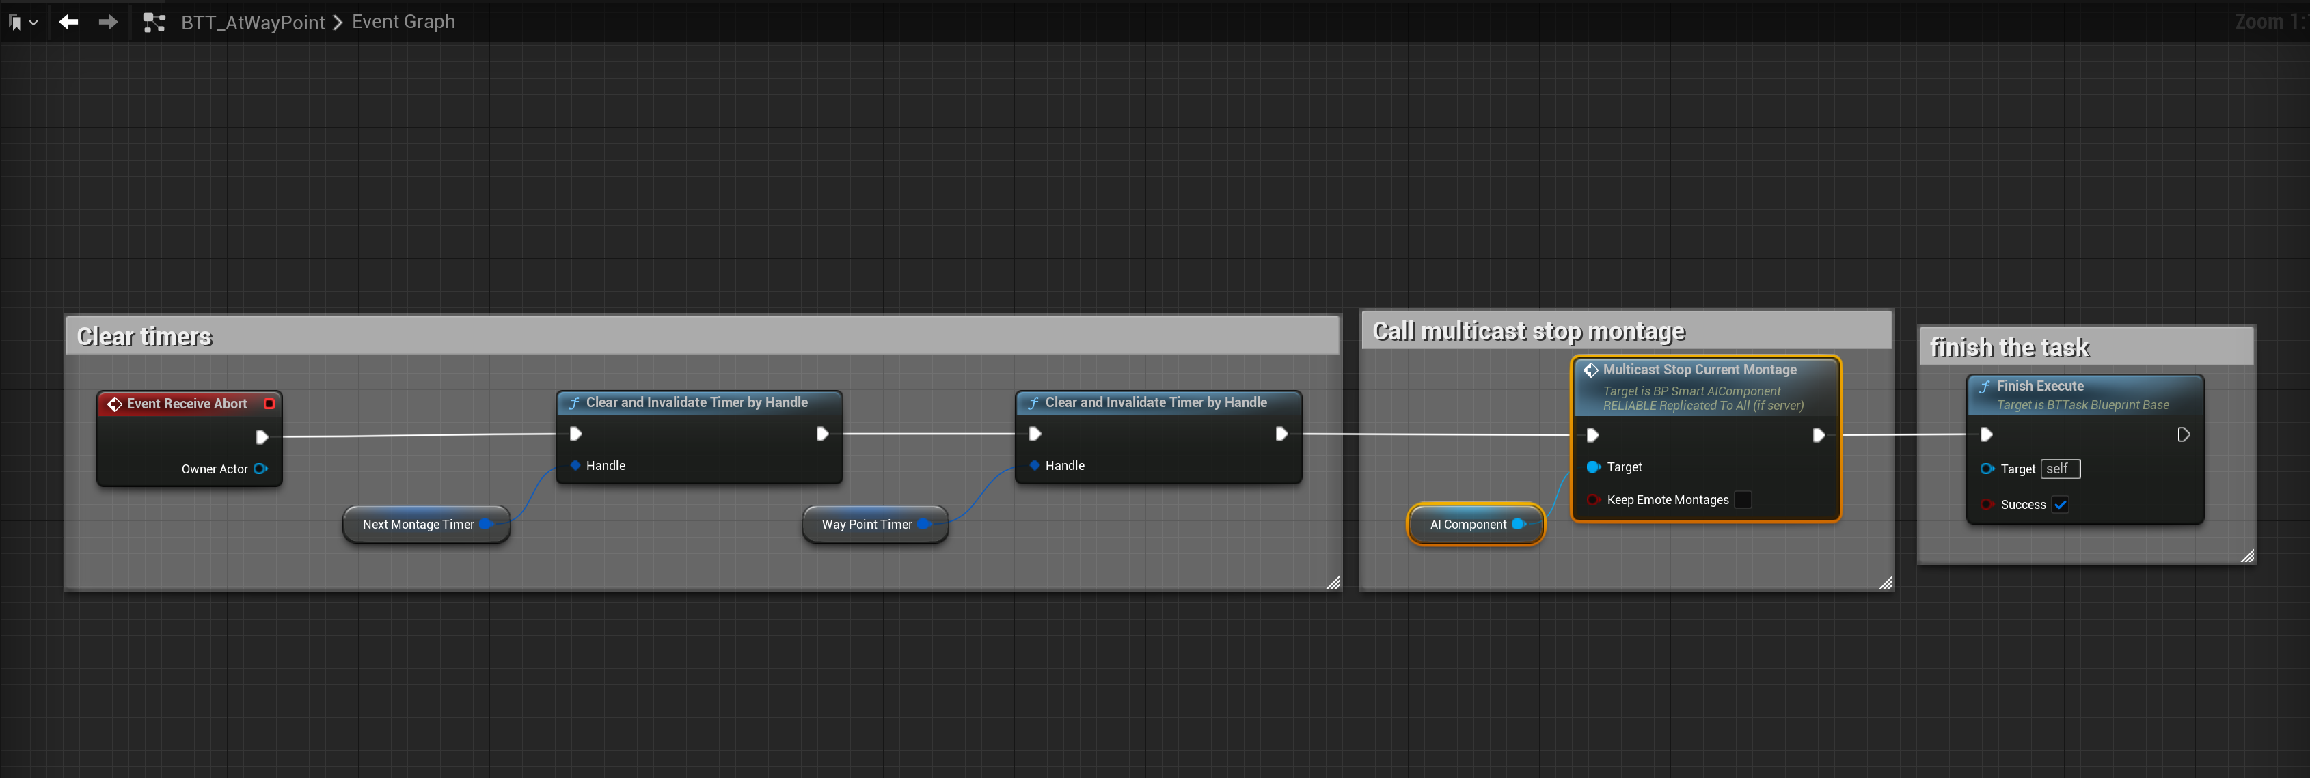2310x778 pixels.
Task: Select BTT_AtWayPoint in the breadcrumb
Action: 252,23
